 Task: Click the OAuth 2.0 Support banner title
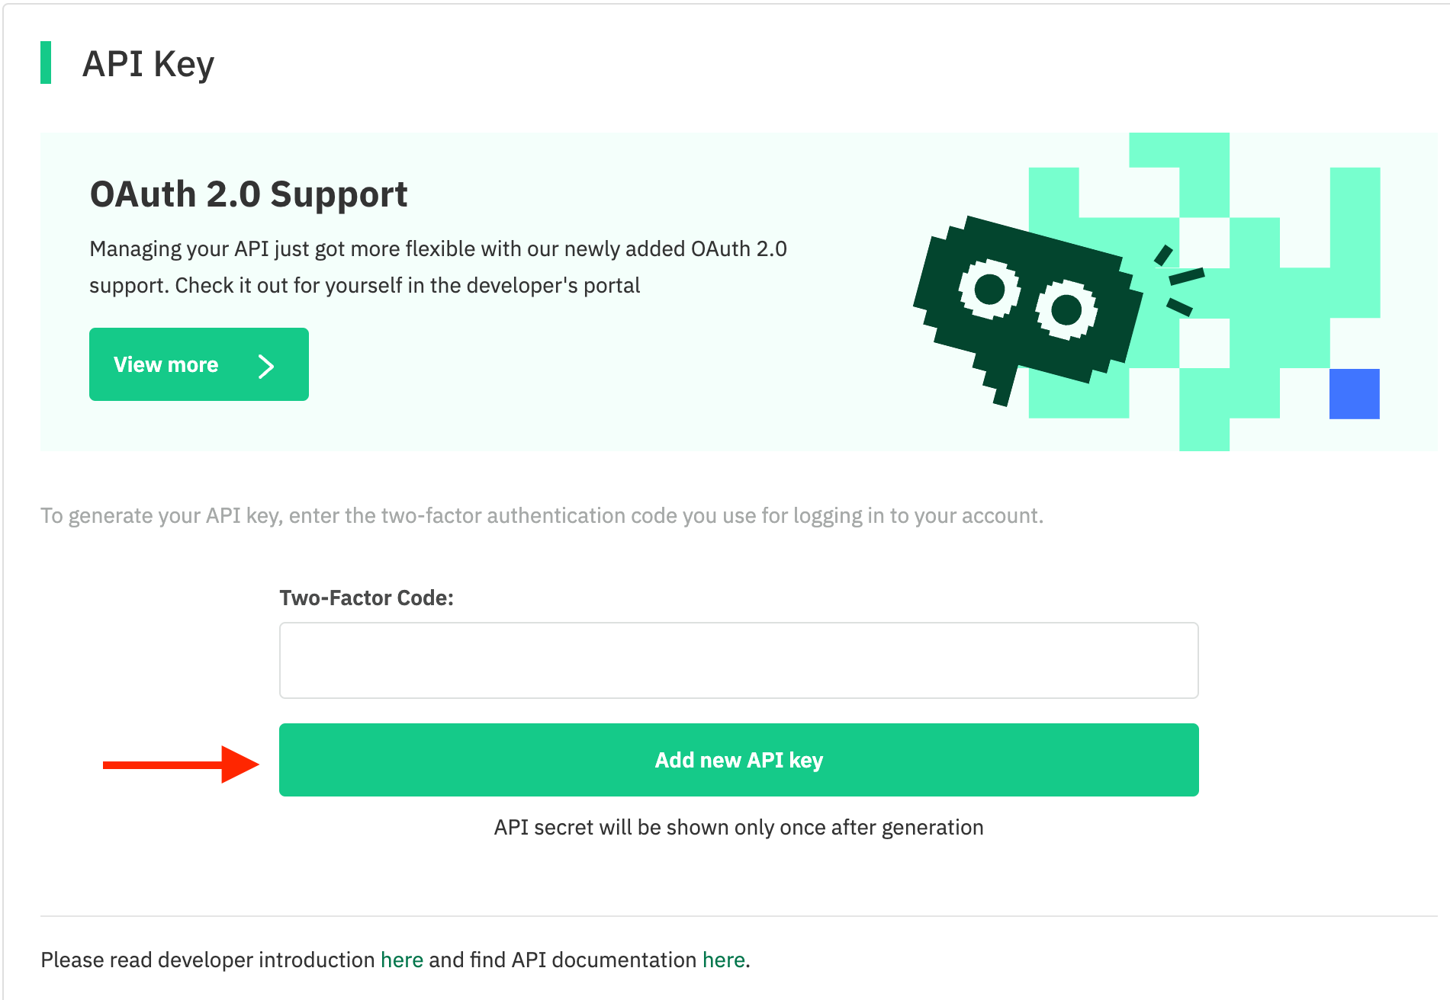249,194
